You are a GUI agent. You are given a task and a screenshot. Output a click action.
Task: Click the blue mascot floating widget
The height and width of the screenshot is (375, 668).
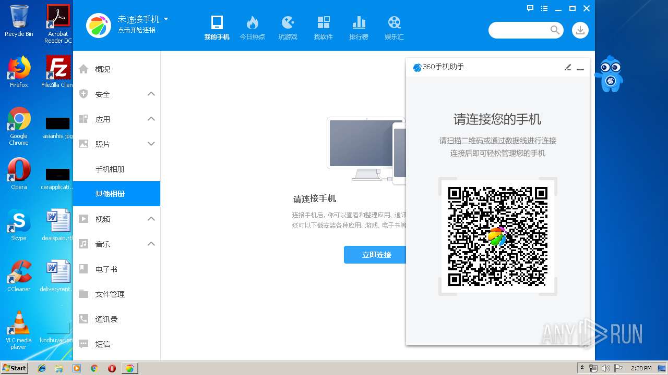609,73
